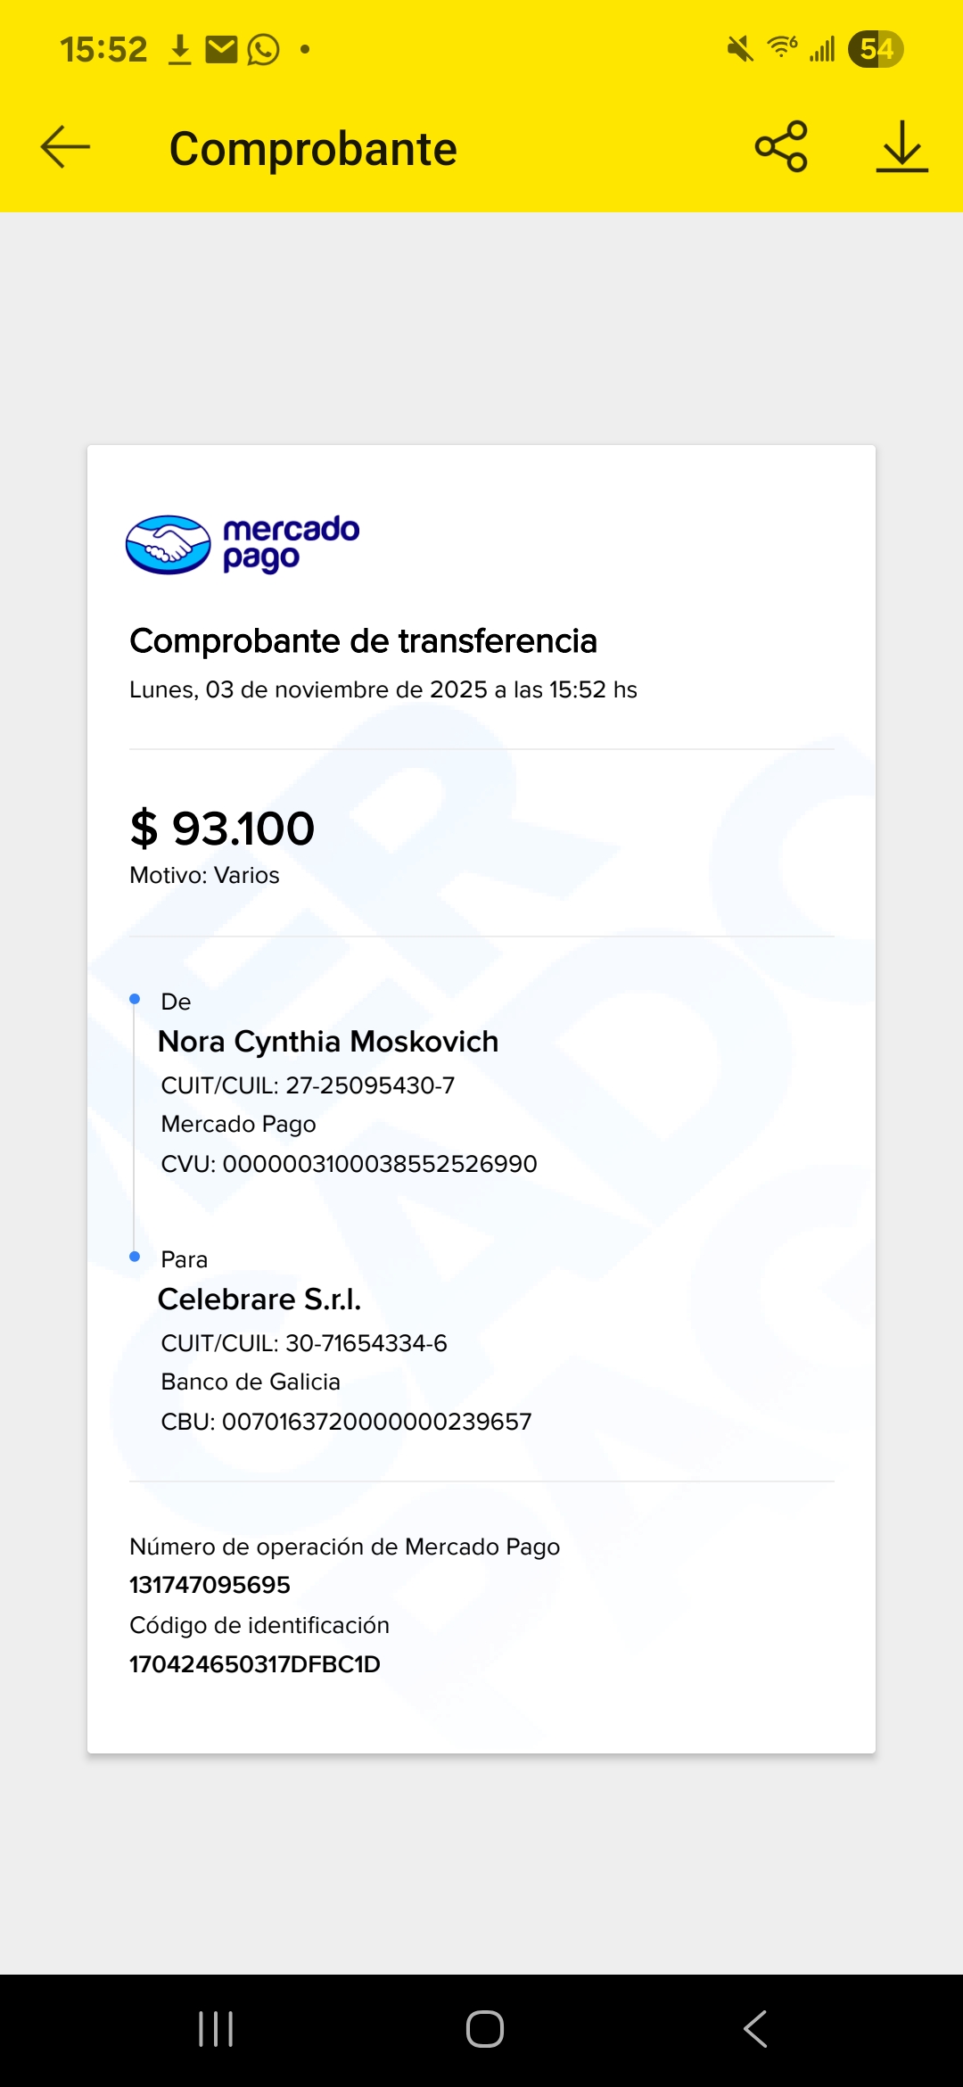Screen dimensions: 963x2087
Task: Tap the battery indicator in status bar
Action: pyautogui.click(x=875, y=49)
